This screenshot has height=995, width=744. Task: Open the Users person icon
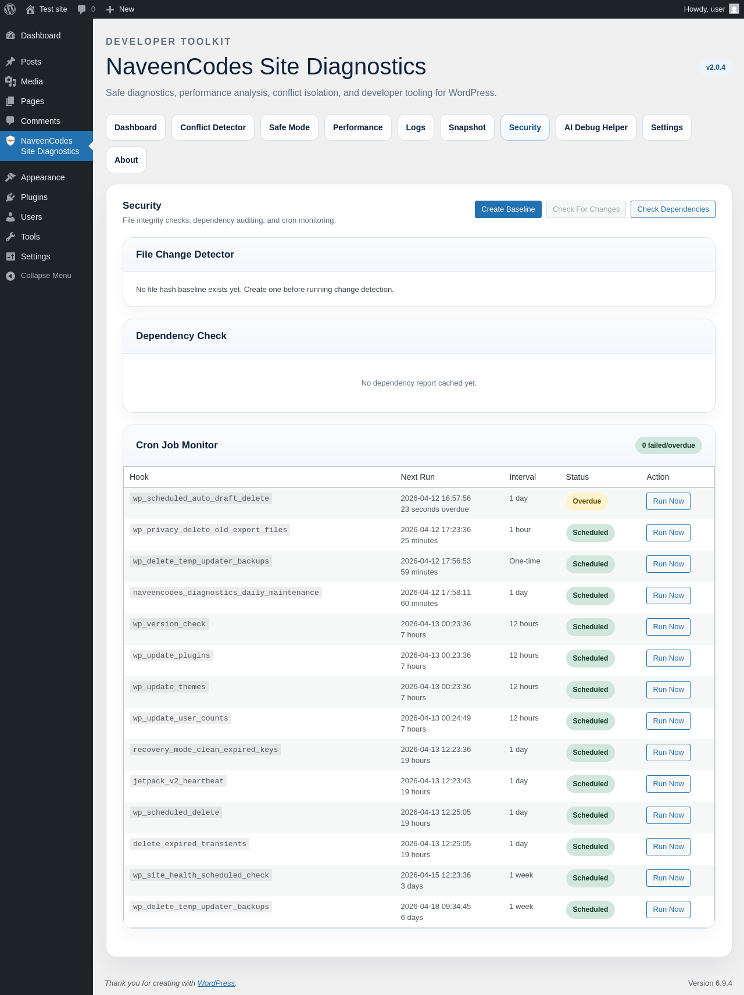pos(10,217)
